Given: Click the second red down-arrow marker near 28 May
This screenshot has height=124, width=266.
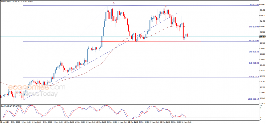Looking at the screenshot, I should 166,6.
